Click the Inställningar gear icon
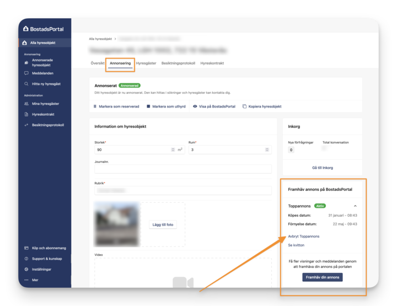This screenshot has height=306, width=397. point(26,269)
